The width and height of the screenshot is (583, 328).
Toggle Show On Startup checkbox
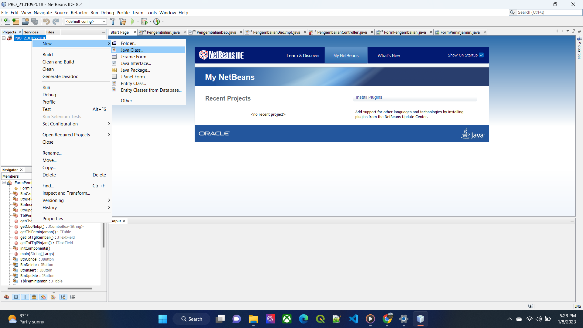tap(481, 55)
